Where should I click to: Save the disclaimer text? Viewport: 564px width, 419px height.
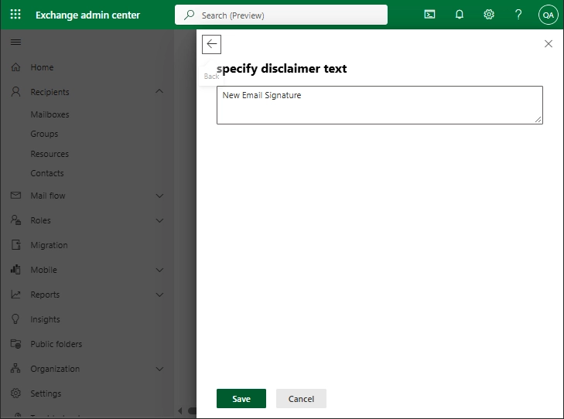(241, 399)
